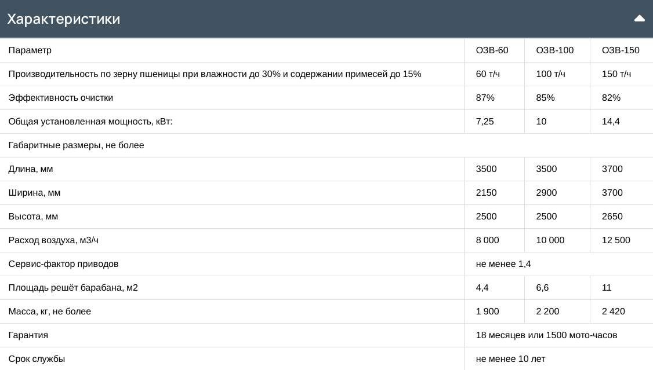Viewport: 653px width, 370px height.
Task: Select the ОЗВ-60 column header
Action: pyautogui.click(x=492, y=50)
